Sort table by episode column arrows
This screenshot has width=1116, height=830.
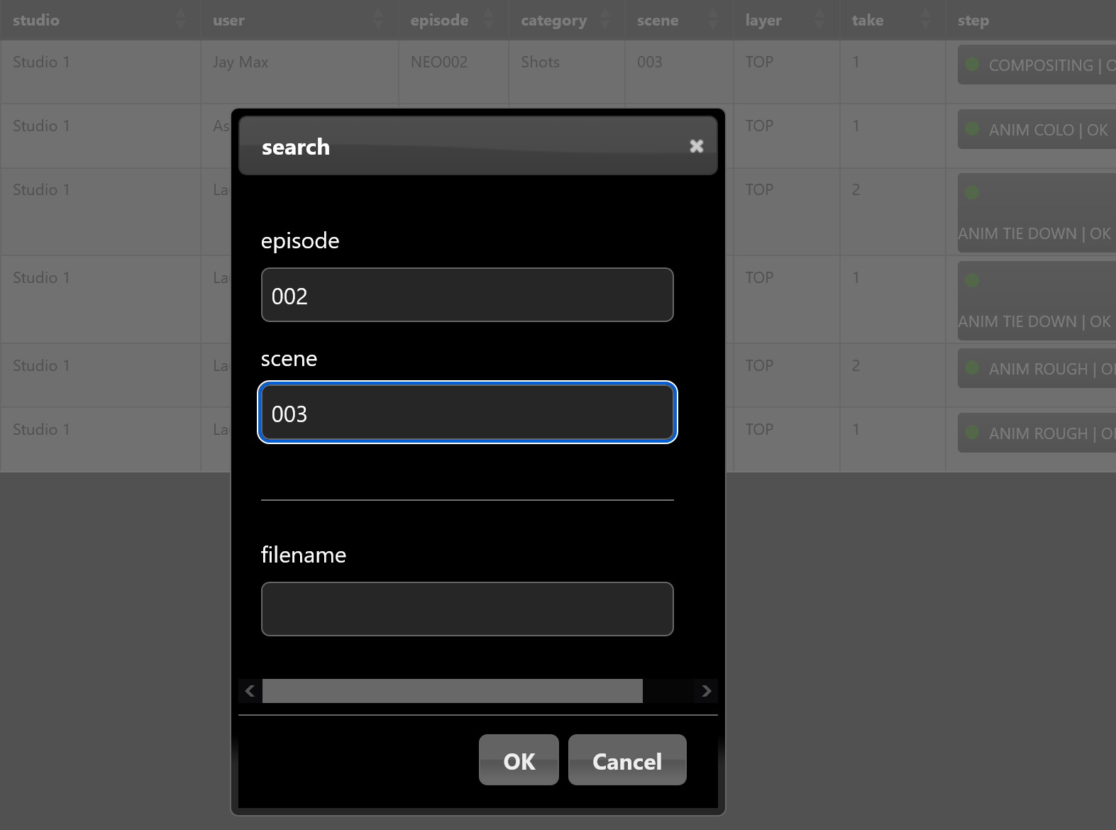(489, 20)
